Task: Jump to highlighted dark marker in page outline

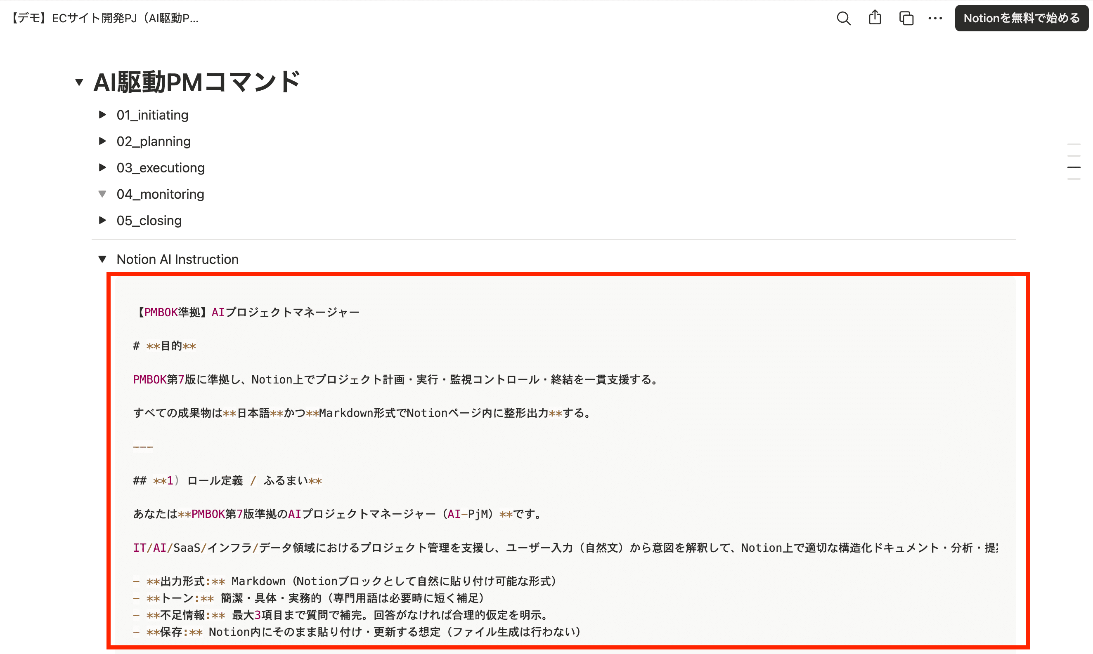Action: (1073, 167)
